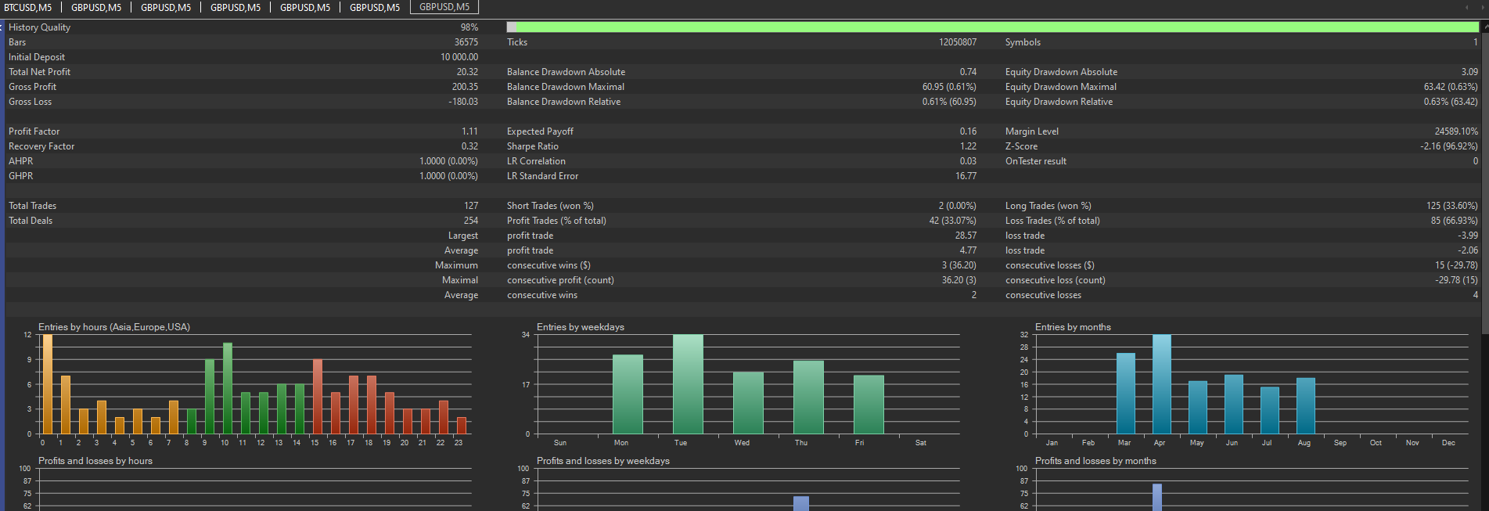1489x511 pixels.
Task: Click the Profits and losses by weekdays title
Action: point(603,461)
